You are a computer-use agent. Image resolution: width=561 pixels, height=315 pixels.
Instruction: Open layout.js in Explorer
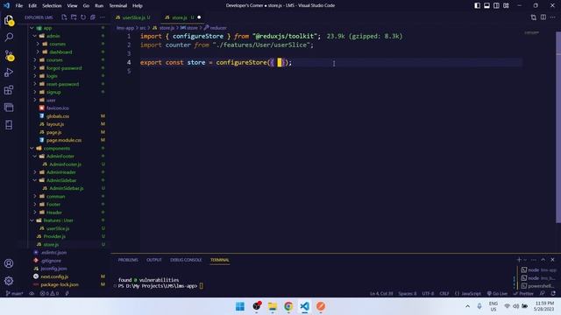[x=55, y=124]
